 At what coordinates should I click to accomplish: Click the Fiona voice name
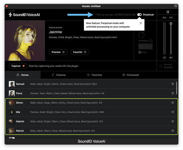pyautogui.click(x=19, y=94)
